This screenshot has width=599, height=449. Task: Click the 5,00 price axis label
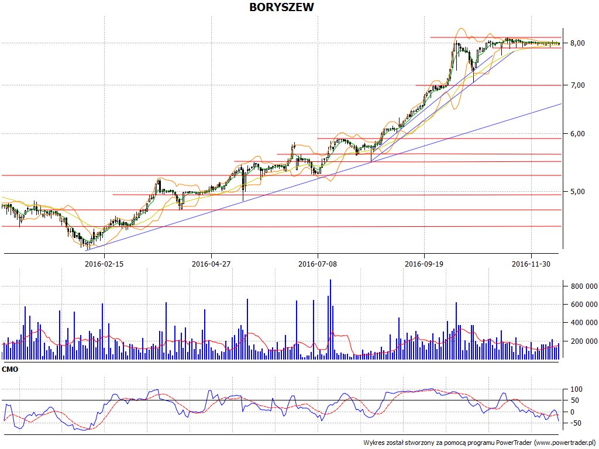coord(577,192)
